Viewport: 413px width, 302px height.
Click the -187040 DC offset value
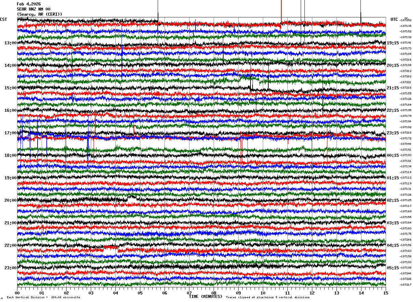click(x=405, y=144)
